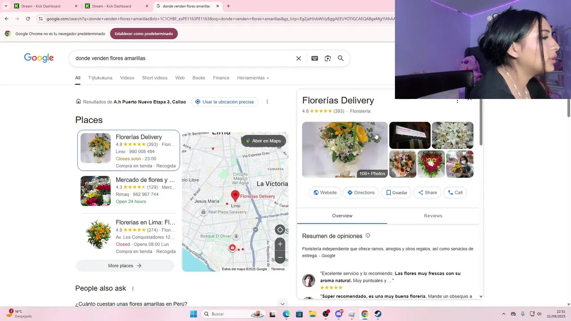
Task: Open the heart-shaped sunflower arrangement photo
Action: (431, 164)
